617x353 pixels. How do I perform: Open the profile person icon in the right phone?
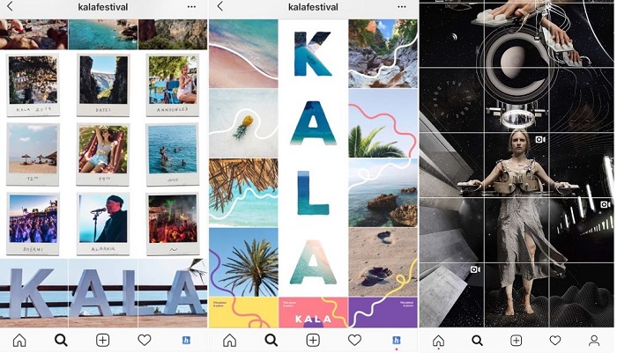click(x=594, y=341)
